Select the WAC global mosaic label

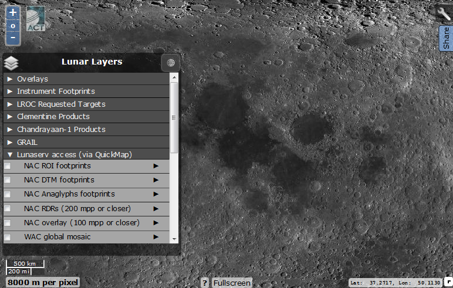click(57, 237)
